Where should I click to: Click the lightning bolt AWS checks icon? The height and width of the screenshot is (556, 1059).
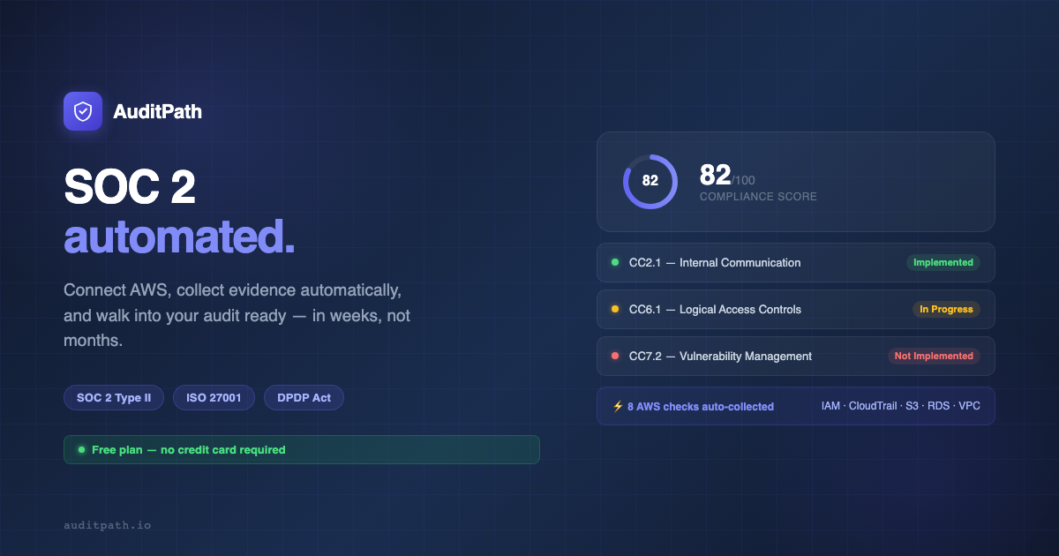coord(618,405)
